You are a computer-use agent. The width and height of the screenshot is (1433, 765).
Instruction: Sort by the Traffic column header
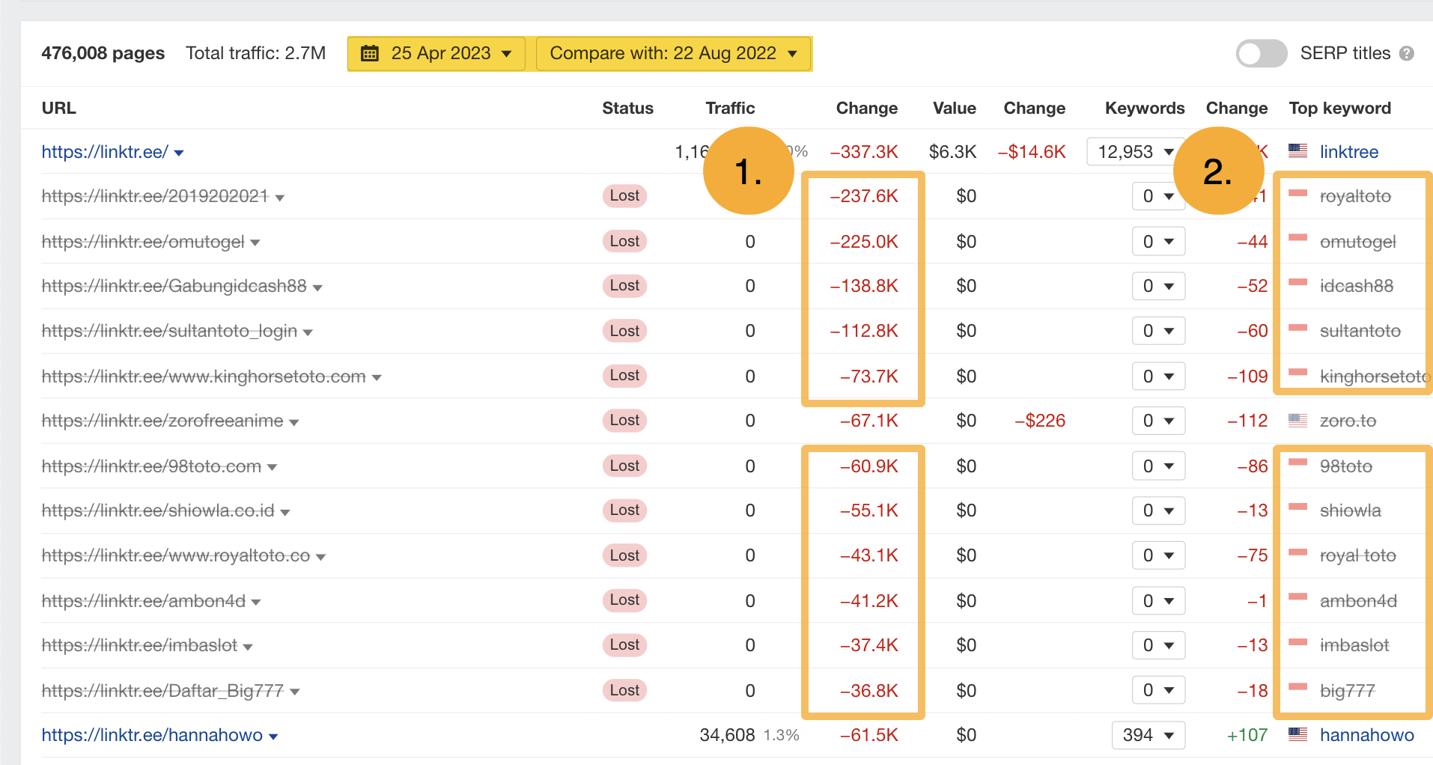pyautogui.click(x=730, y=108)
